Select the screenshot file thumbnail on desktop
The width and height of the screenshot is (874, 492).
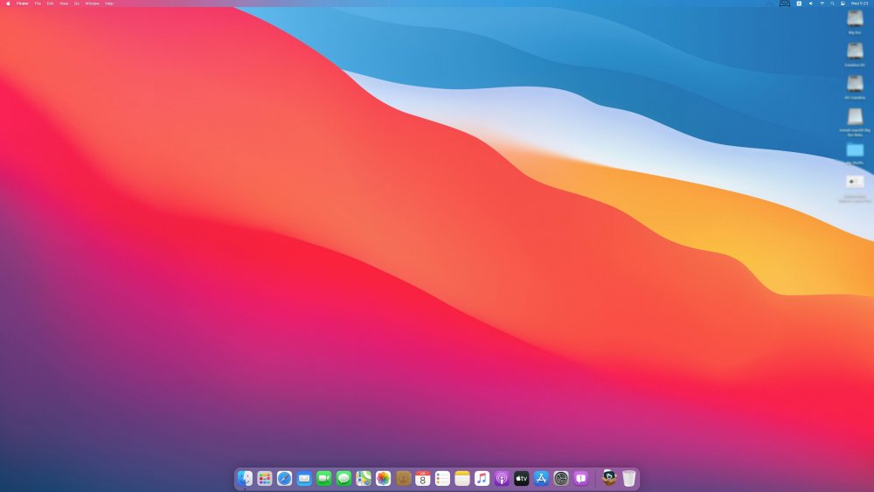click(x=855, y=182)
